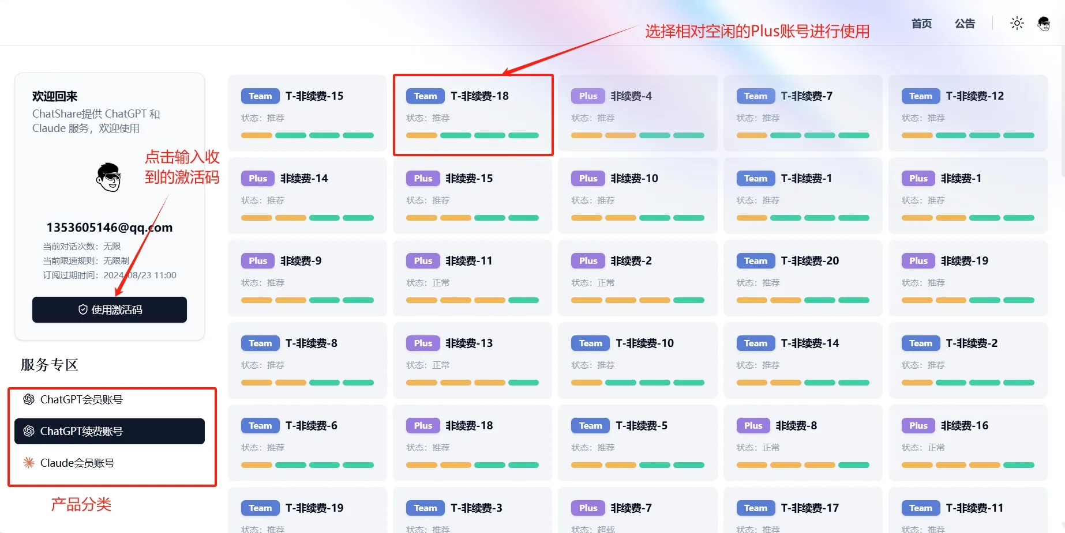This screenshot has width=1065, height=533.
Task: Open account card 非续费-15
Action: pyautogui.click(x=472, y=196)
